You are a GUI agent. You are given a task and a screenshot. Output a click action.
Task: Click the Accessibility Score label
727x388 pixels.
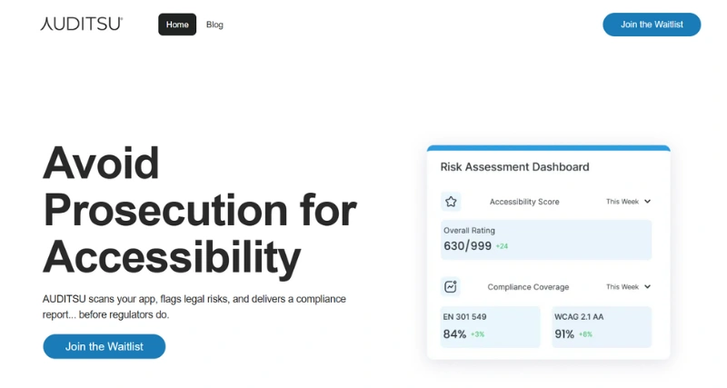tap(524, 202)
